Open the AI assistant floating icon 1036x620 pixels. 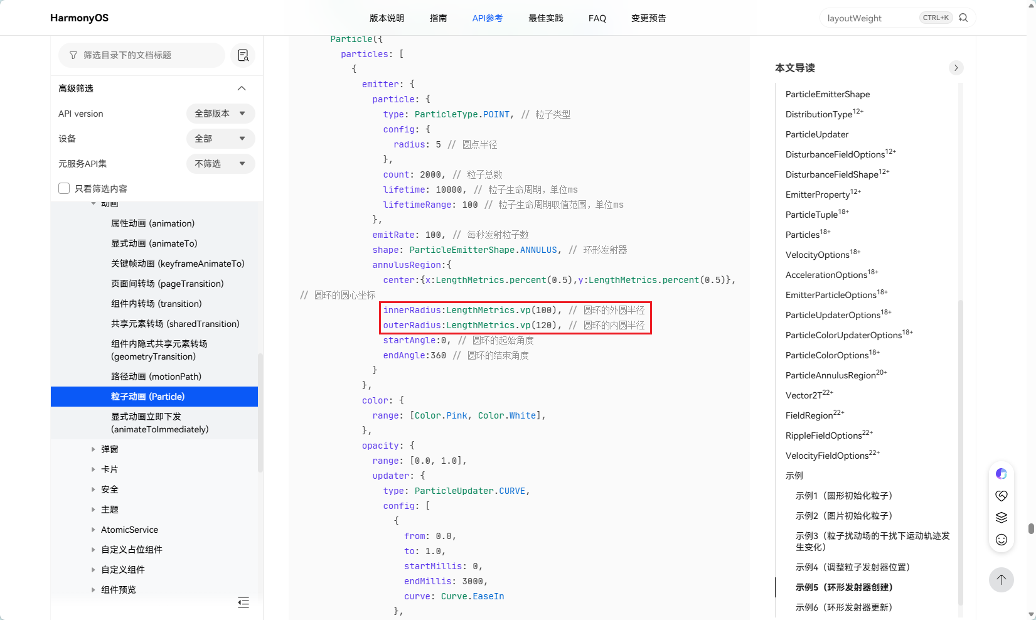1001,474
